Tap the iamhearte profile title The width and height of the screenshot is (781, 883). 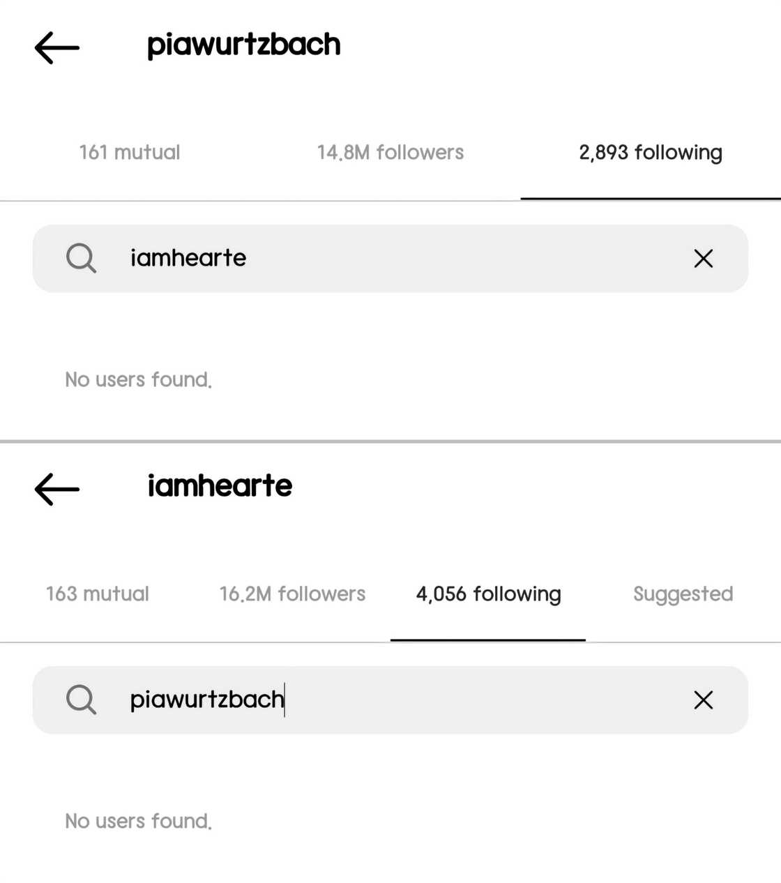click(x=220, y=485)
